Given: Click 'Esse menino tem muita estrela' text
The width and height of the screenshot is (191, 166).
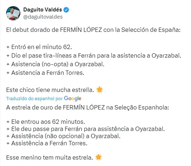Looking at the screenshot, I should (x=50, y=157).
